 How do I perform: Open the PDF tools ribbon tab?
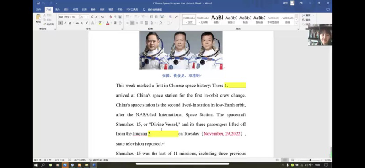click(132, 10)
